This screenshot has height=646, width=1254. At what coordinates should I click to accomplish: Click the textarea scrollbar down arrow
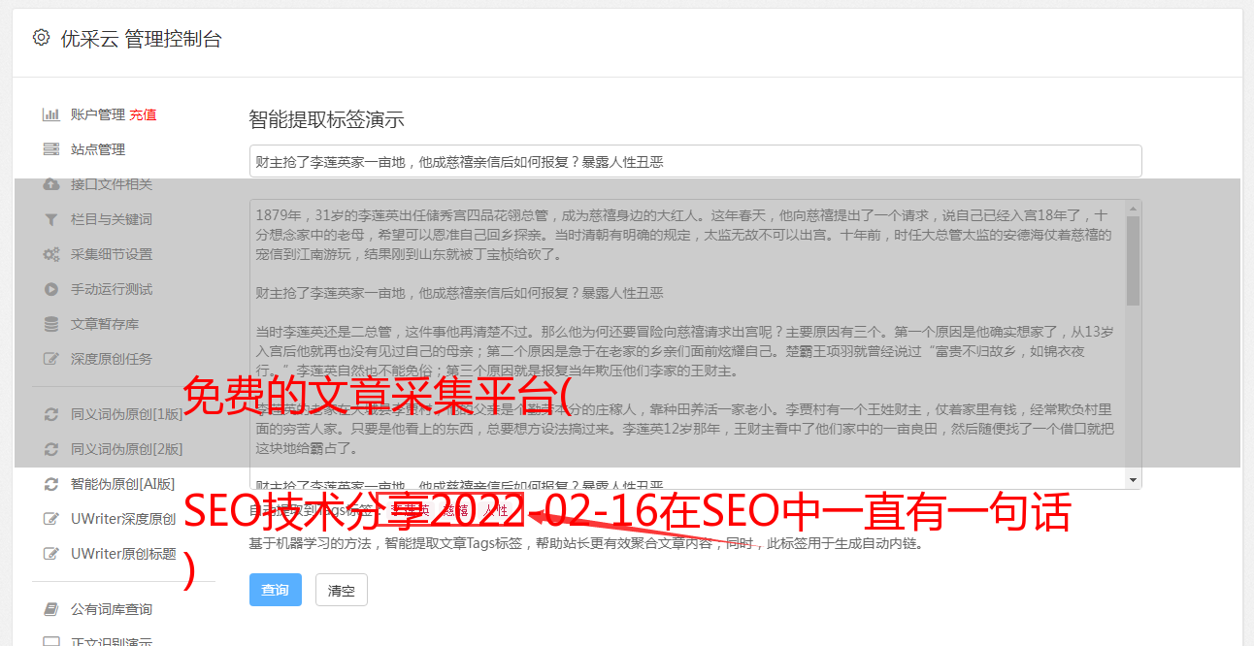(1133, 480)
